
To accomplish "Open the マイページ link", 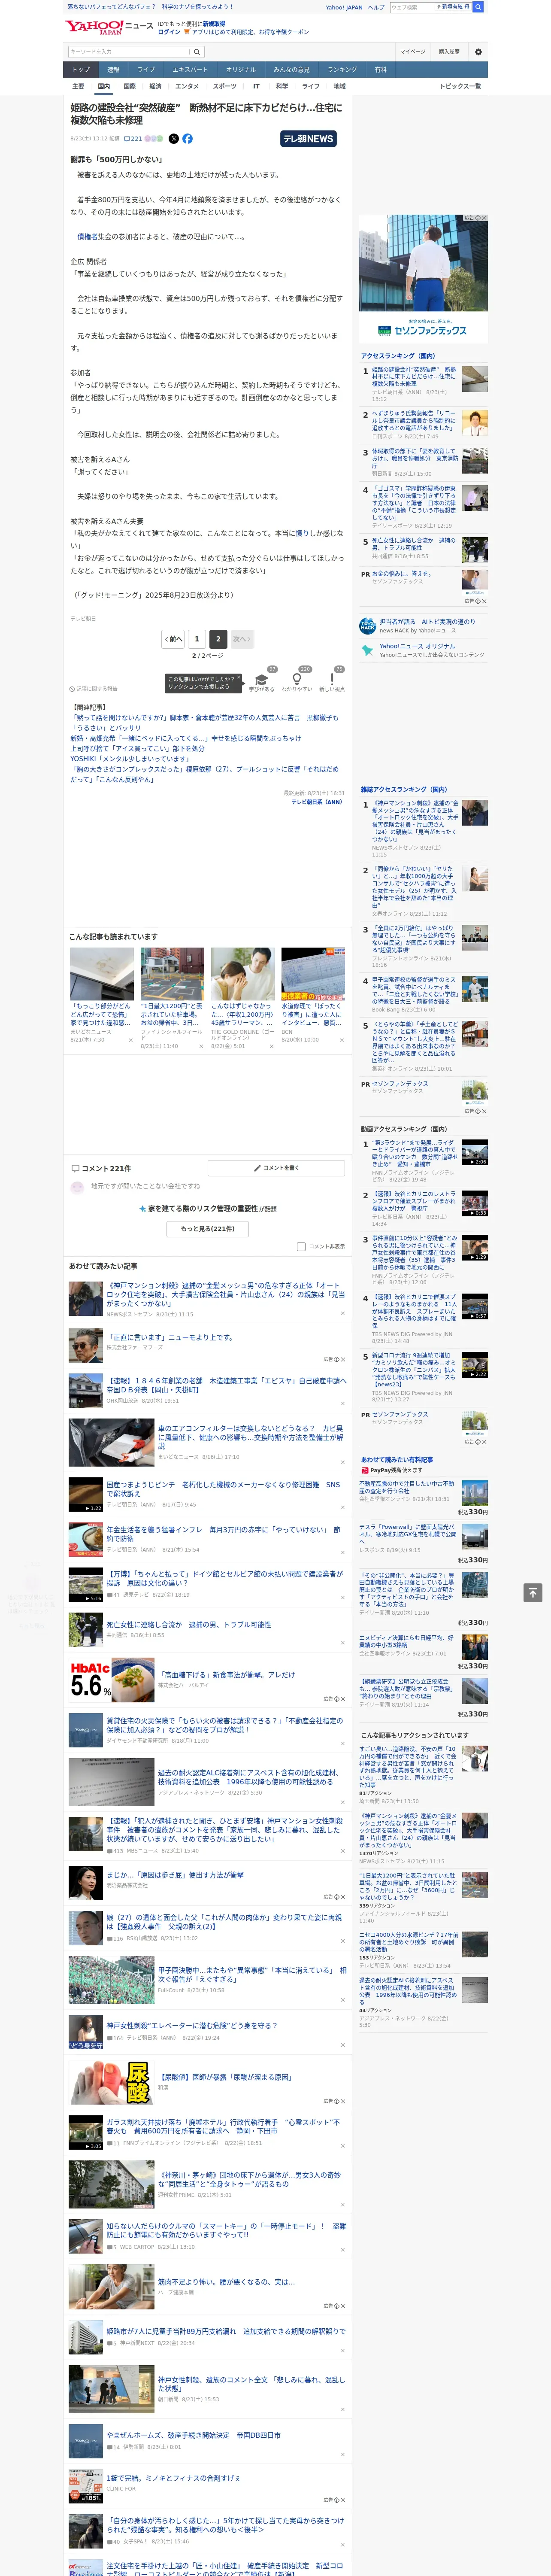I will tap(412, 51).
